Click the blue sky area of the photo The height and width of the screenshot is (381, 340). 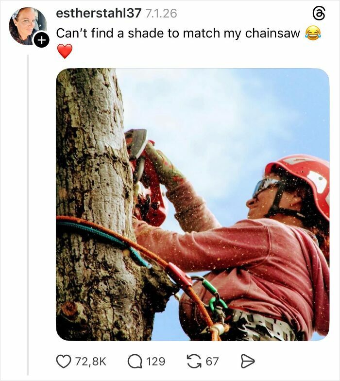coord(219,112)
